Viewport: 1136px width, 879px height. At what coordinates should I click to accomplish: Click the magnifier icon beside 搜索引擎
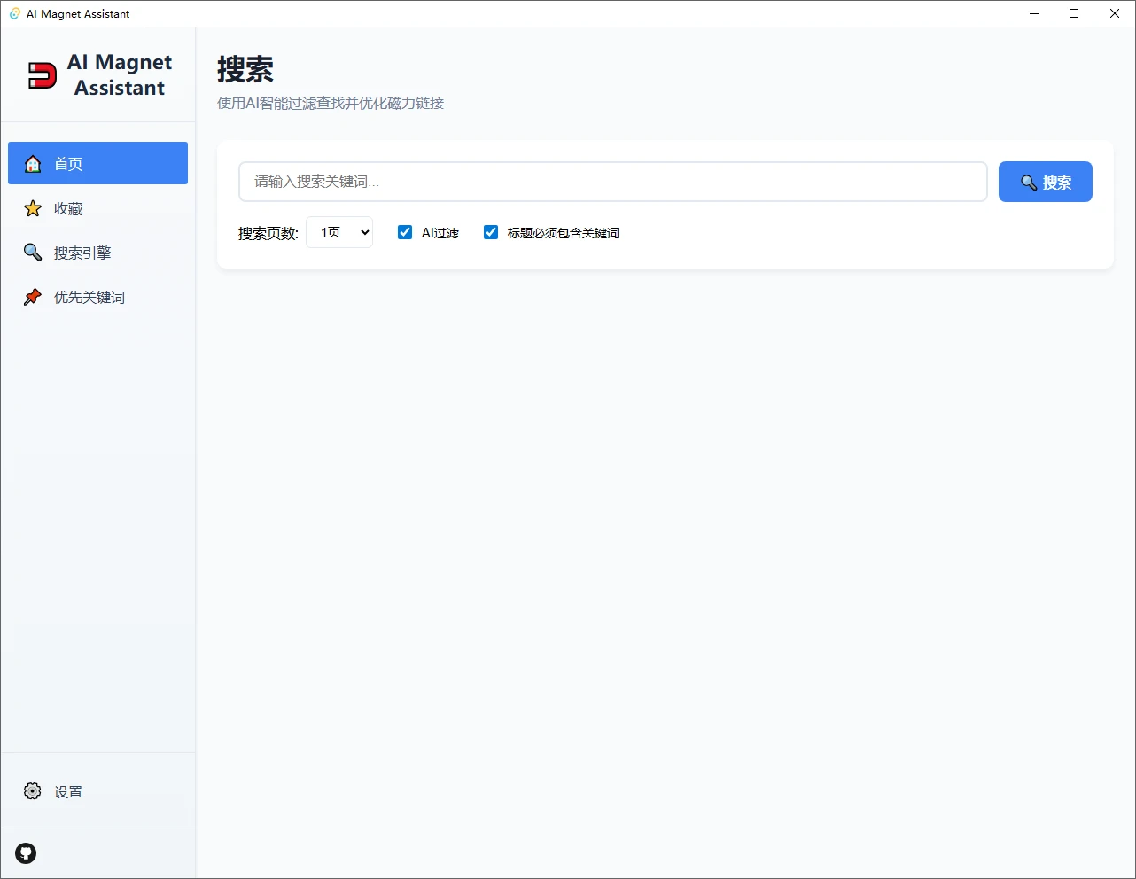click(33, 253)
